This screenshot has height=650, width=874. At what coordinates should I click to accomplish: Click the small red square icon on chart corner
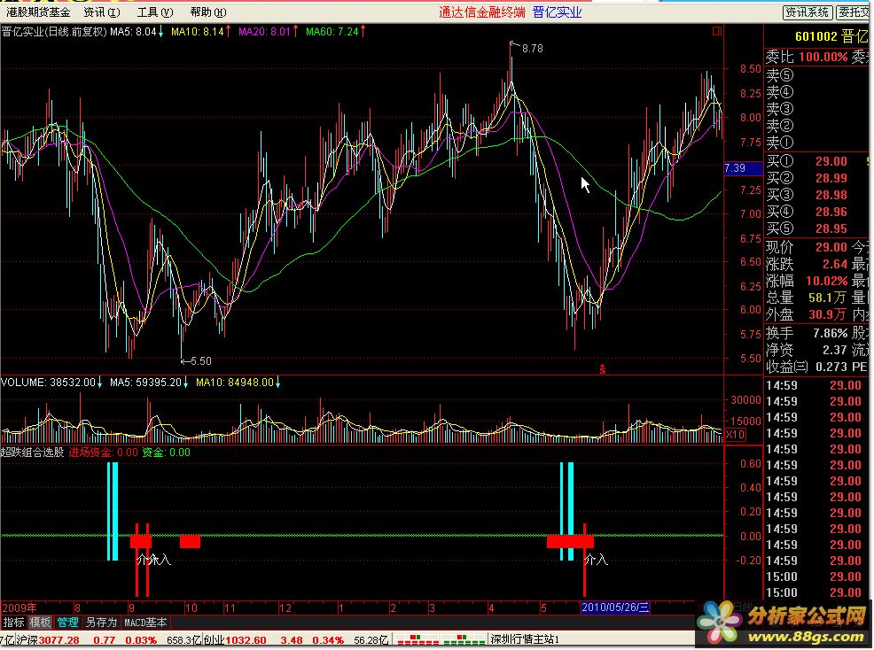pyautogui.click(x=717, y=31)
